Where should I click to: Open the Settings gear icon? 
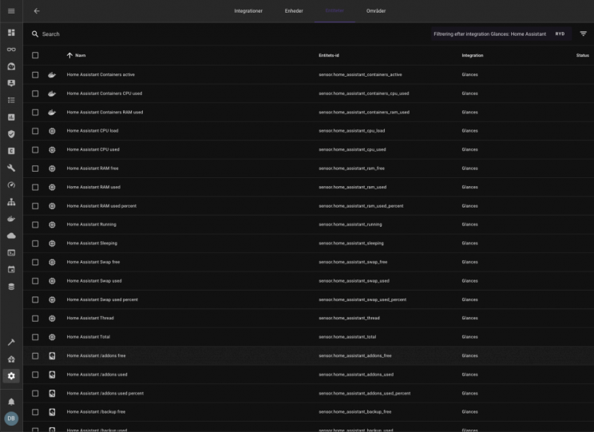click(11, 376)
